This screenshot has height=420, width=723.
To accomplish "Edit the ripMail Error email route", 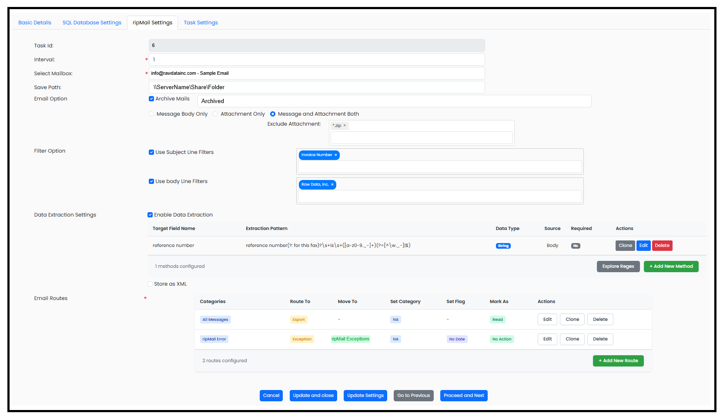I will coord(547,339).
